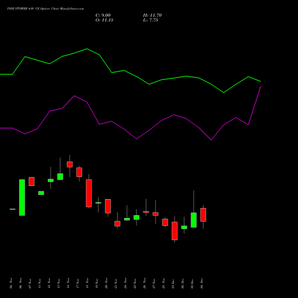Click the red candle above 21 Nov
The width and height of the screenshot is (298, 298).
117,223
